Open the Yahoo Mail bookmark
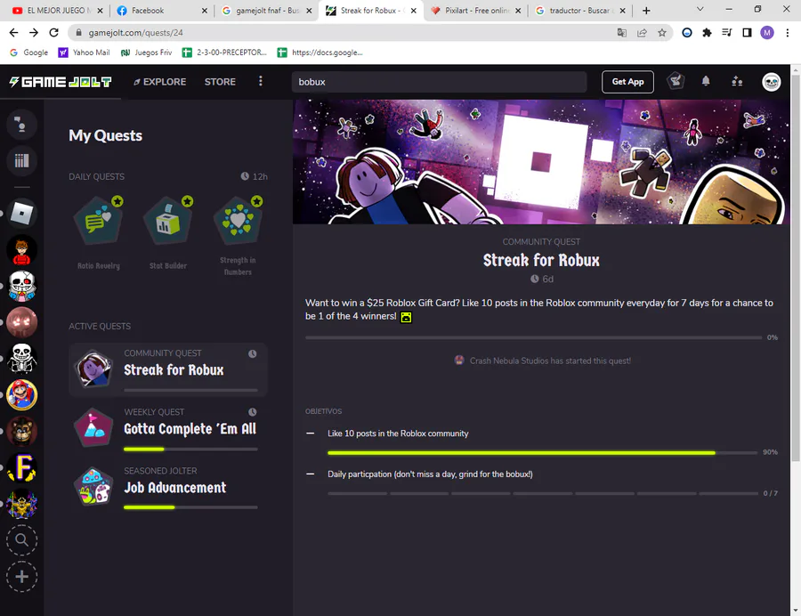 click(85, 53)
